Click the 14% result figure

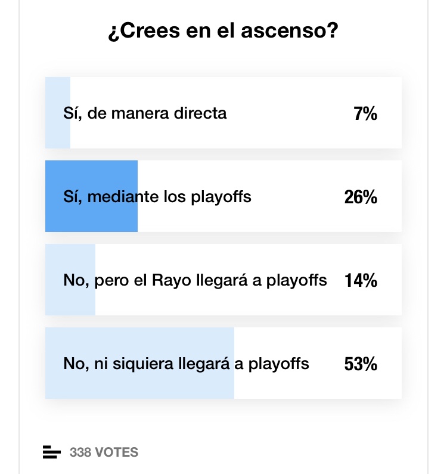pos(361,280)
